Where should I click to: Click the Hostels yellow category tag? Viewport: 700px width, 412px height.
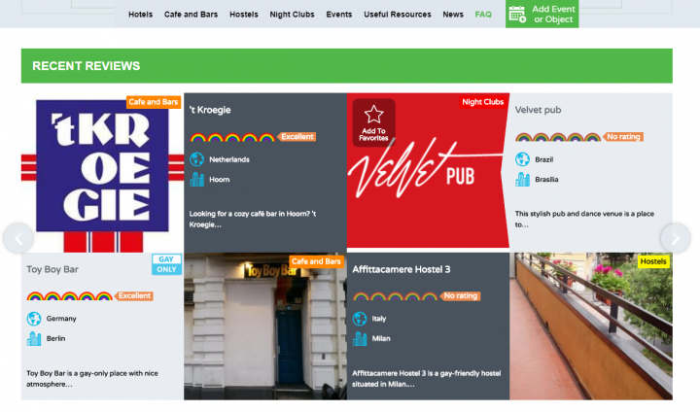(653, 261)
